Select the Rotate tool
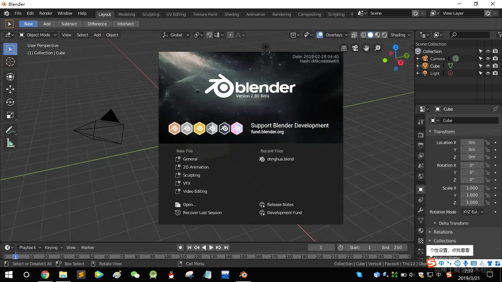The width and height of the screenshot is (502, 282). [x=10, y=102]
